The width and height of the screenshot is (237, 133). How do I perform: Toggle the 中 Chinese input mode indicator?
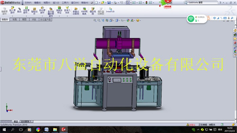point(214,18)
